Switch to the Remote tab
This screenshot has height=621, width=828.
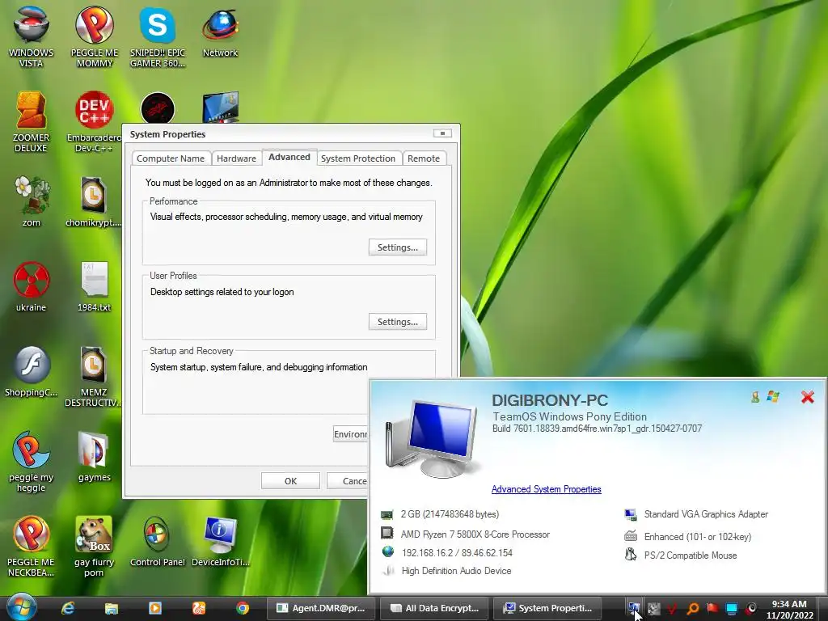[x=424, y=158]
